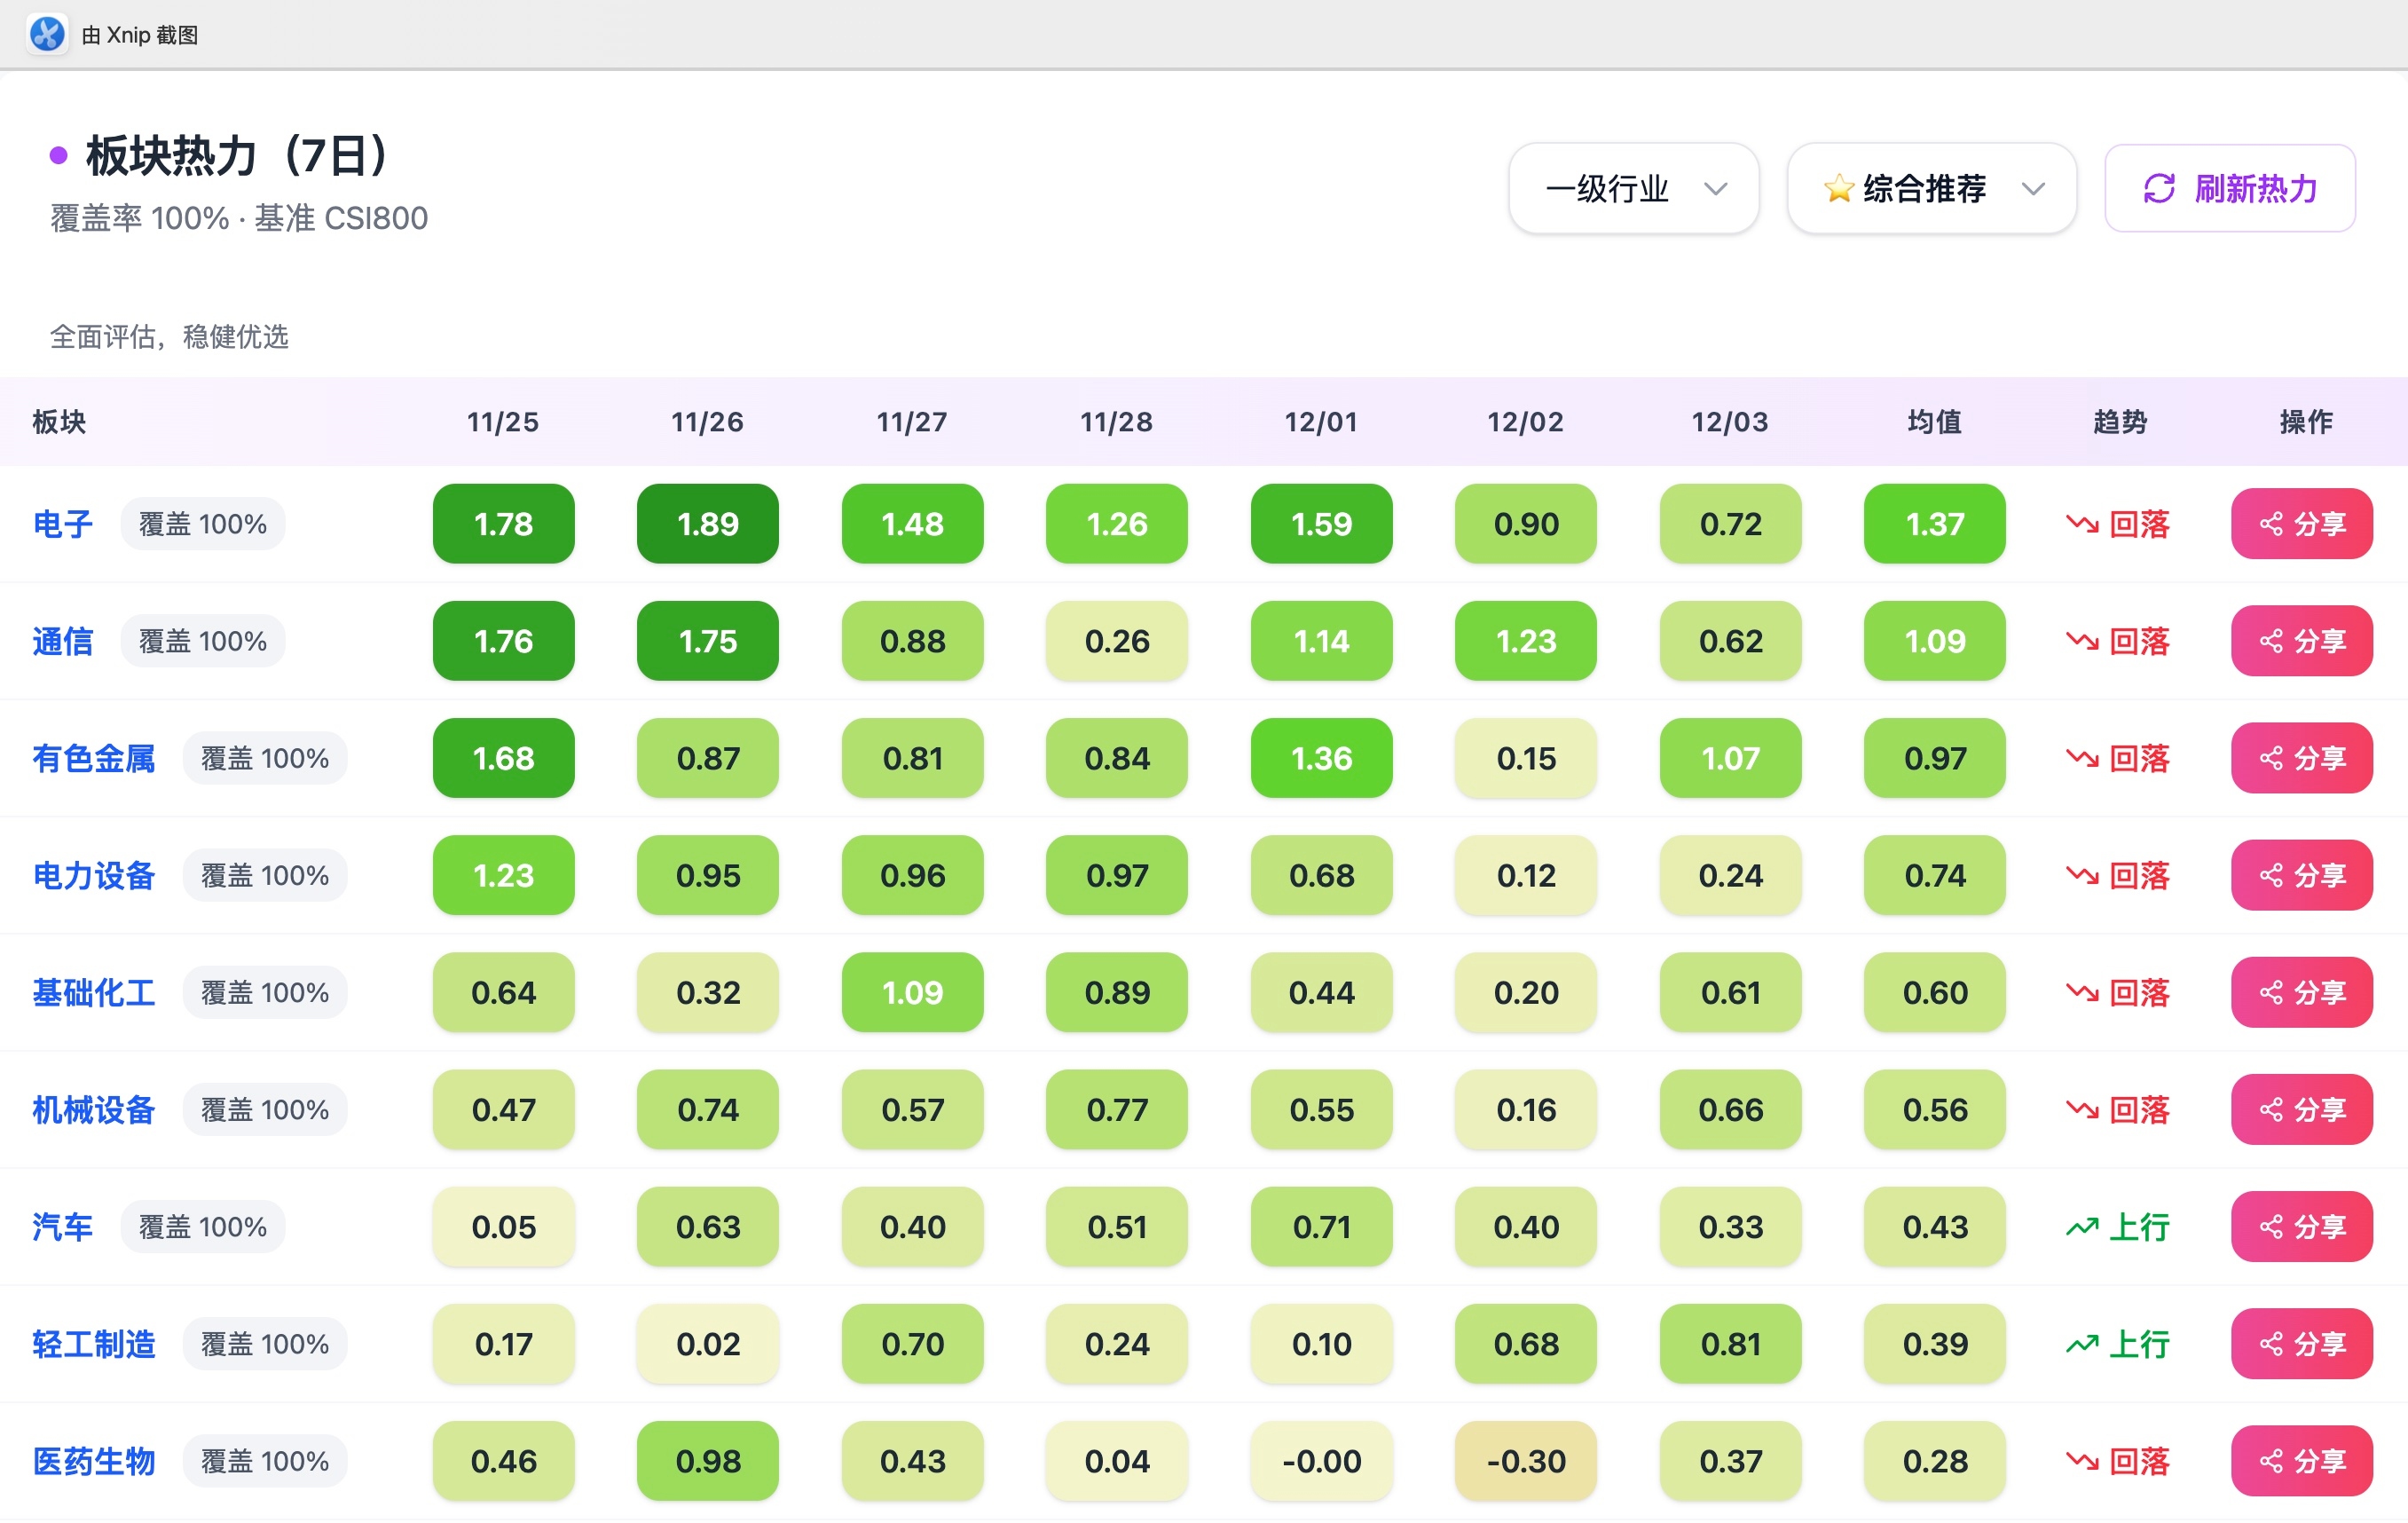Click the refresh icon in 刷新热力 button
Image resolution: width=2408 pixels, height=1523 pixels.
(x=2159, y=188)
